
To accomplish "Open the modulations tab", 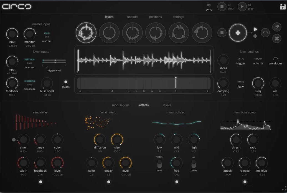I will 121,105.
